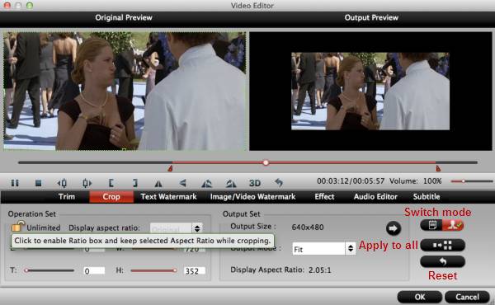
Task: Undo with the curved arrow in toolbar
Action: click(279, 182)
